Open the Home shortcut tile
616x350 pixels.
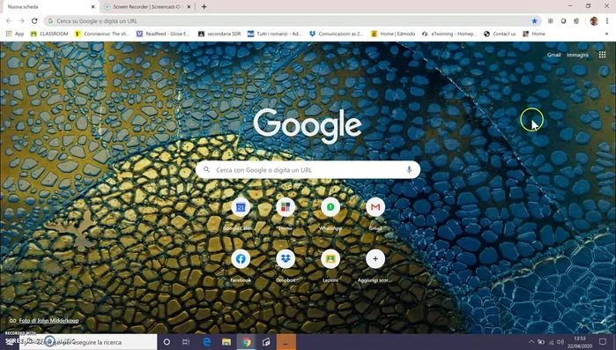(286, 207)
